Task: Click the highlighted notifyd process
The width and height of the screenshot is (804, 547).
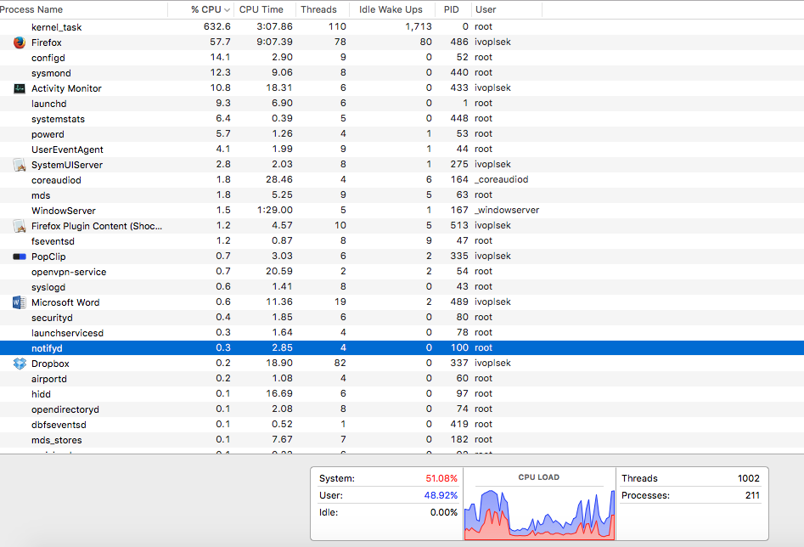Action: click(x=402, y=348)
